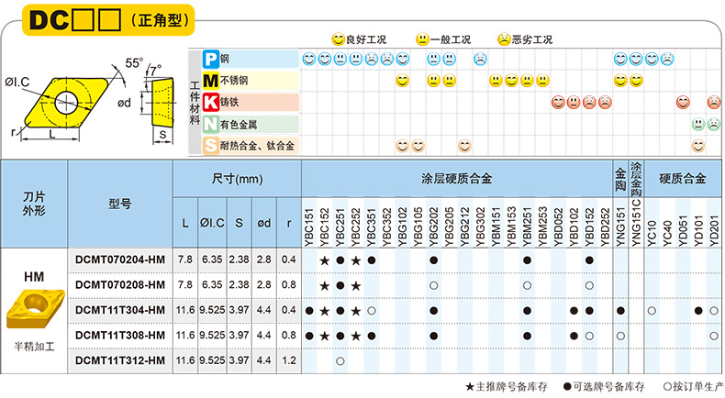Click the 尺寸(mm) header cell
Viewport: 725px width, 398px height.
237,179
